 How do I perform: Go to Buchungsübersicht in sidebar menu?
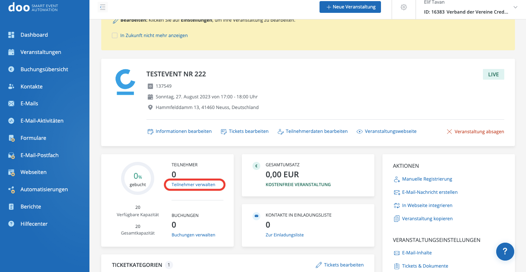click(x=44, y=69)
